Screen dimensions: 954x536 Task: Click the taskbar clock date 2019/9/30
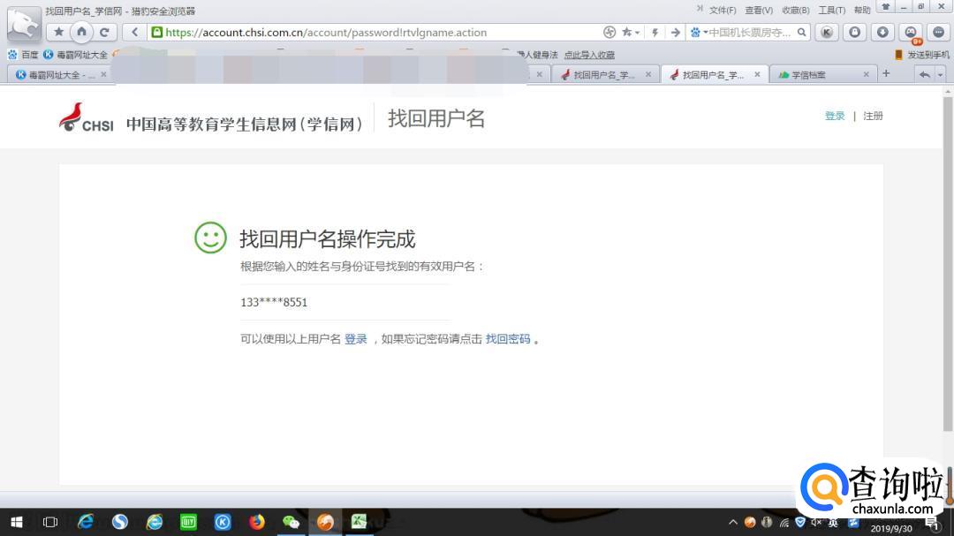tap(891, 528)
